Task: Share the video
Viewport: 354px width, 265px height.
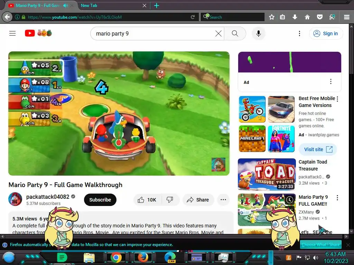Action: pyautogui.click(x=198, y=200)
